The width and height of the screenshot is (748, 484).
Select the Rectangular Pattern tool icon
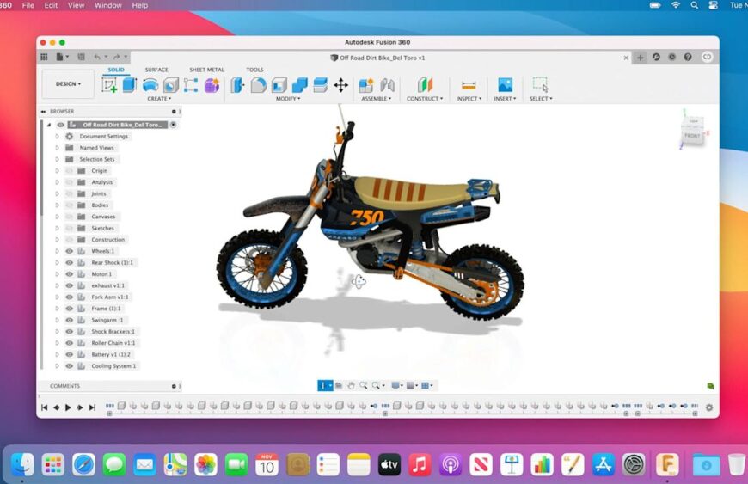coord(191,85)
